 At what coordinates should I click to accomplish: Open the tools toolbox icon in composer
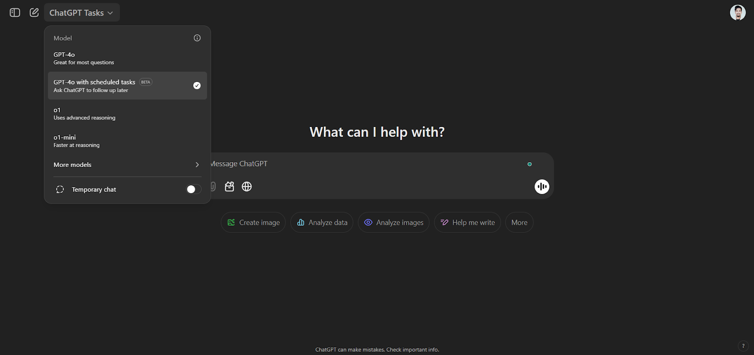[229, 187]
